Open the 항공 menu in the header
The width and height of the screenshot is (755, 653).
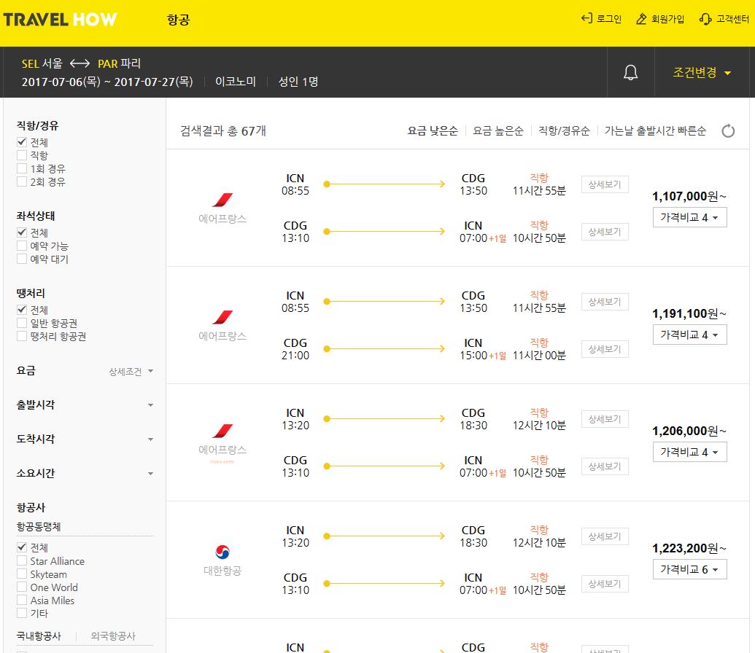tap(178, 20)
